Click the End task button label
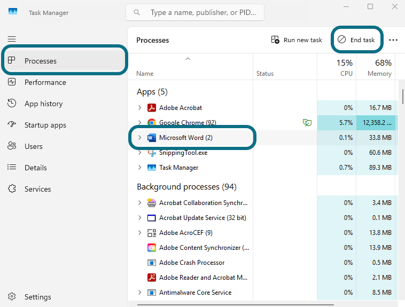The image size is (405, 307). (x=362, y=40)
